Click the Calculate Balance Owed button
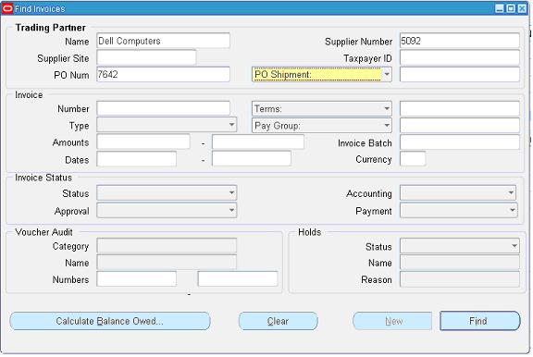Screen dimensions: 533x357 (110, 321)
